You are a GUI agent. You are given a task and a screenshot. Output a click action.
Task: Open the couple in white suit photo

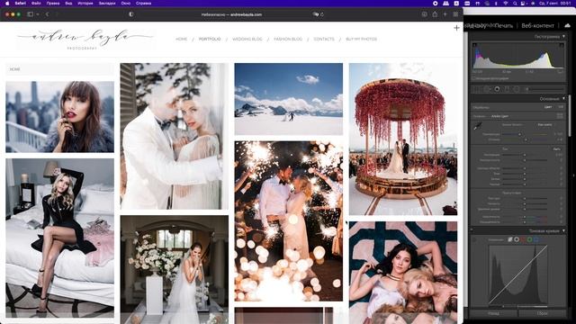click(174, 136)
